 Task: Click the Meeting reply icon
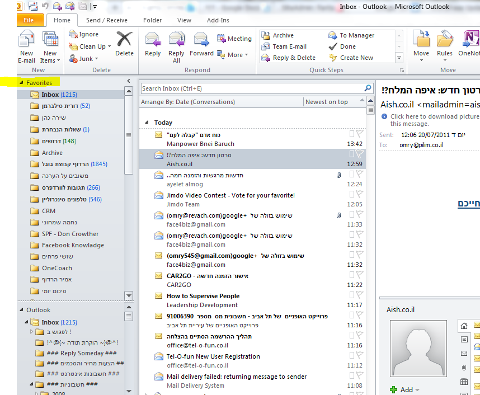[221, 38]
